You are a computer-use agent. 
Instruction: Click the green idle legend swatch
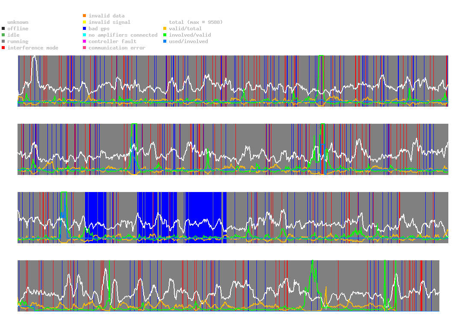[x=3, y=35]
